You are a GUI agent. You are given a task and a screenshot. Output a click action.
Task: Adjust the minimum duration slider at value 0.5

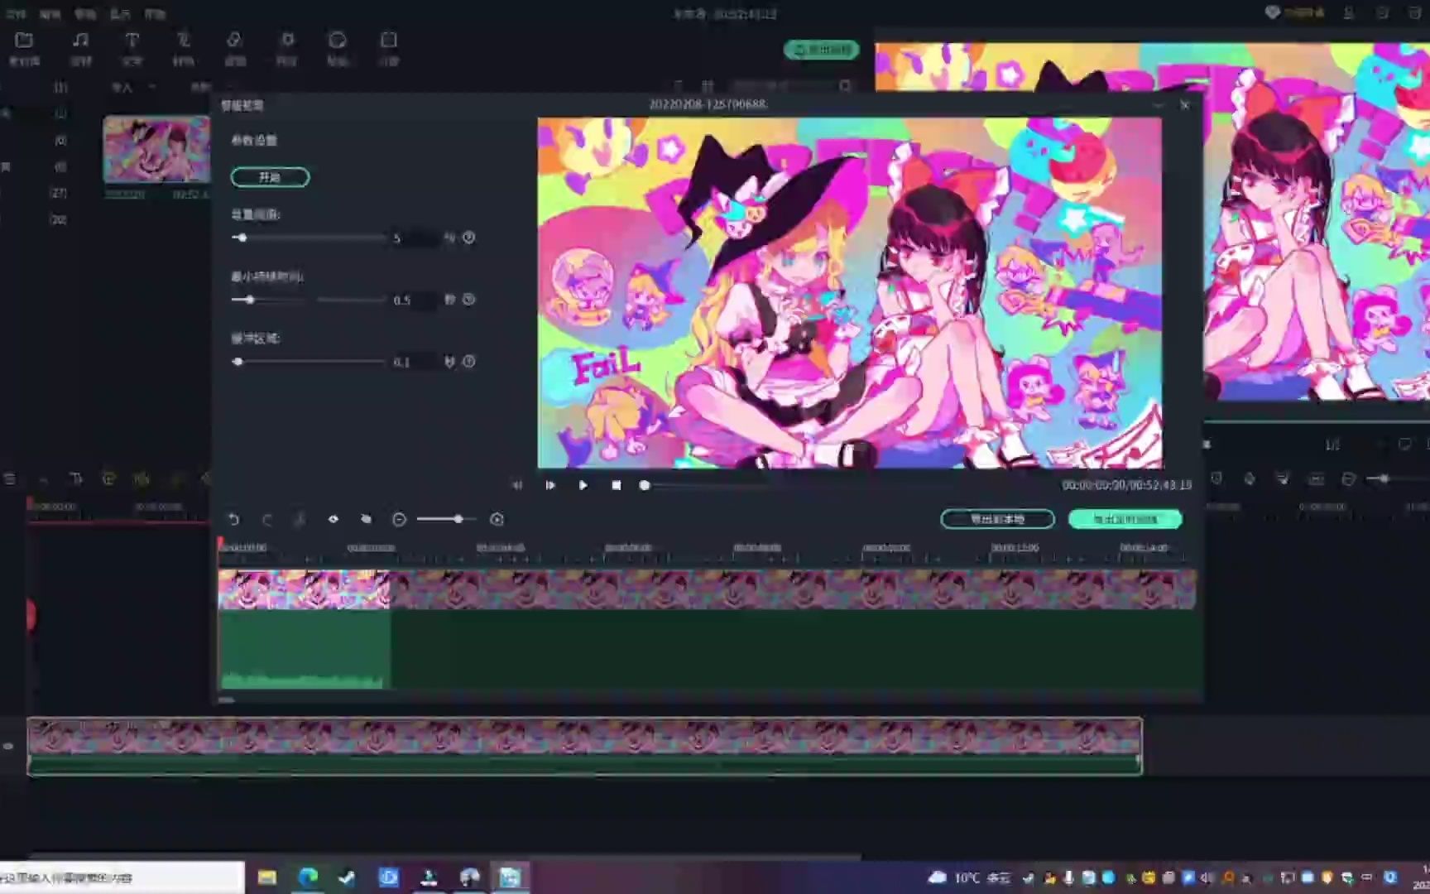(249, 300)
